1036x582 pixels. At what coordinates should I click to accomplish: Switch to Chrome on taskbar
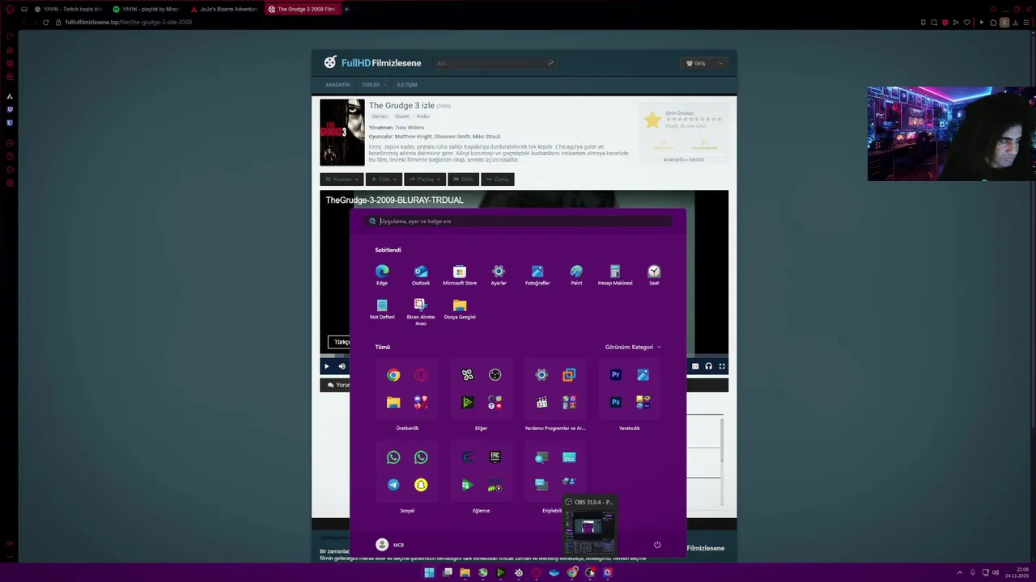[572, 572]
